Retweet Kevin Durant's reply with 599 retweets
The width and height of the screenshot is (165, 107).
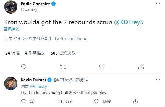coord(60,101)
